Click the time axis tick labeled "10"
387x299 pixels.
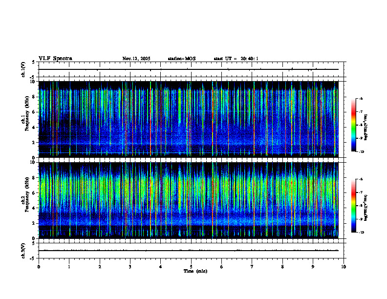point(344,267)
